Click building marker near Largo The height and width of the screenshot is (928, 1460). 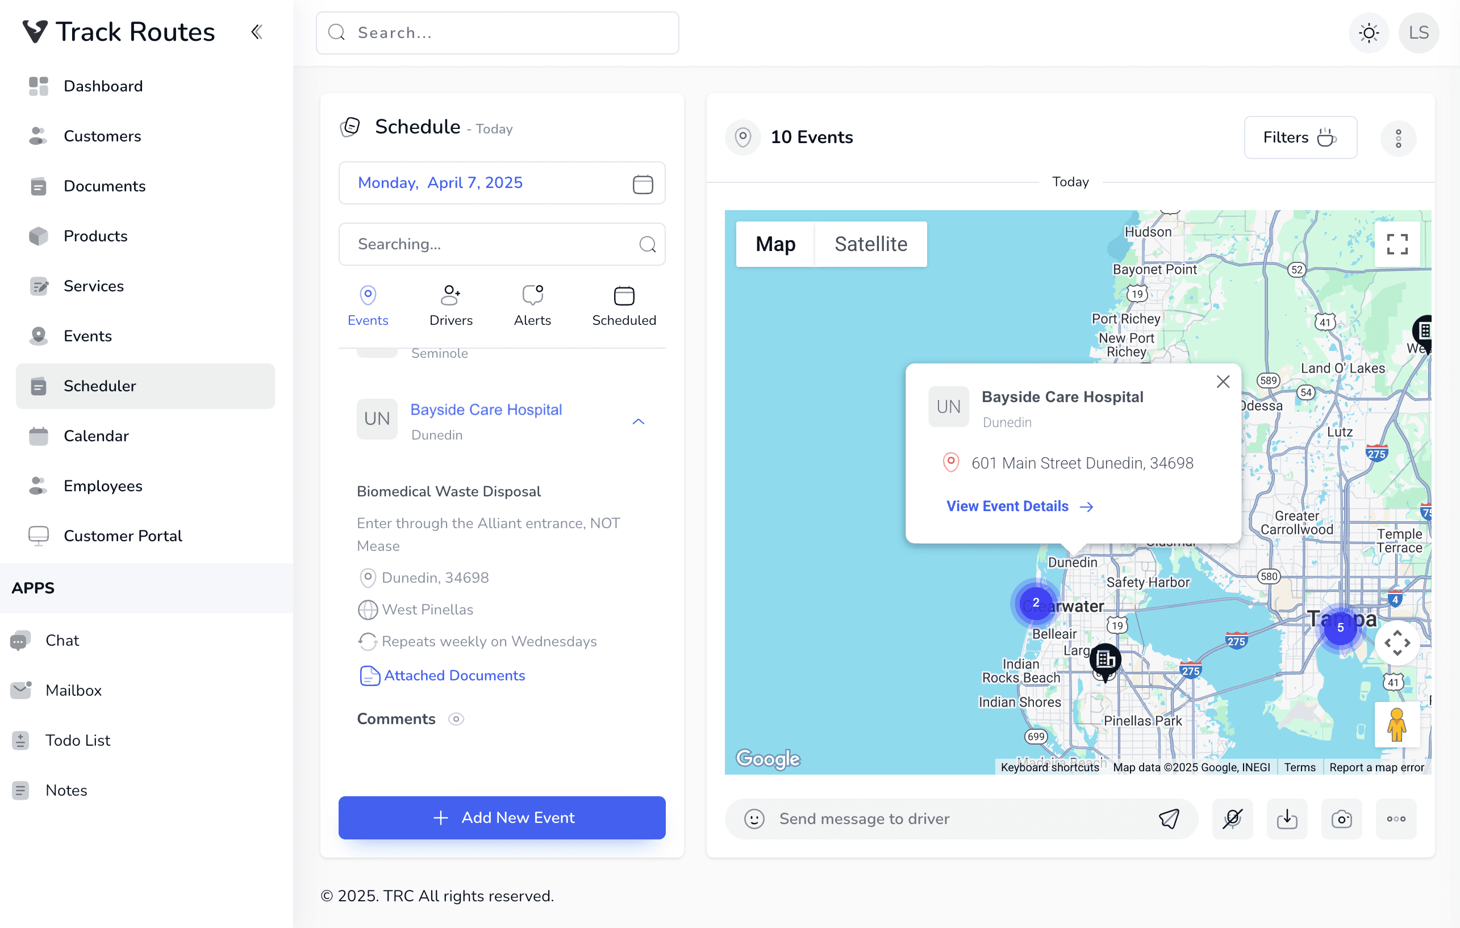point(1105,662)
